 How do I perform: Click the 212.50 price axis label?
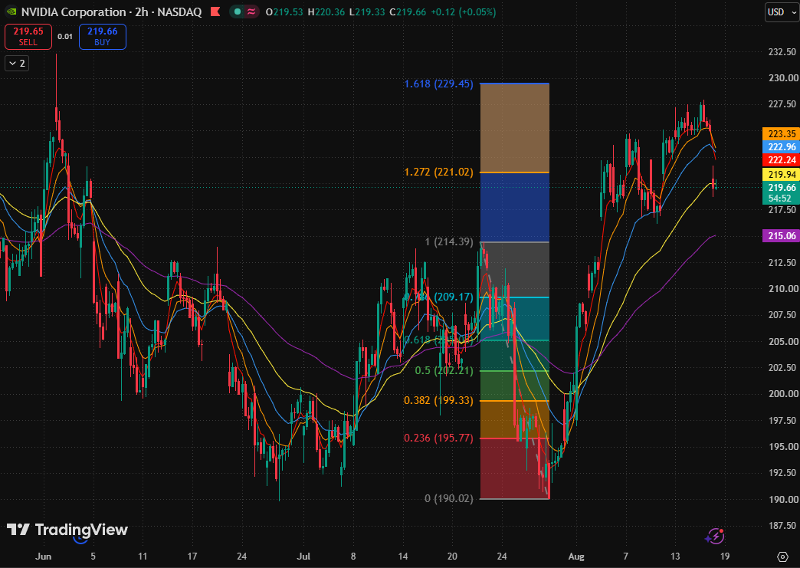click(x=782, y=262)
